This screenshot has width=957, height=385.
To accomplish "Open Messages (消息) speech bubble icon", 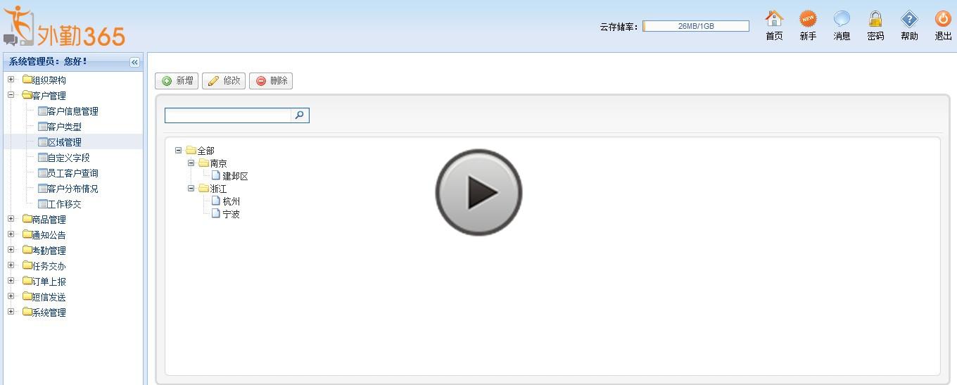I will [842, 19].
